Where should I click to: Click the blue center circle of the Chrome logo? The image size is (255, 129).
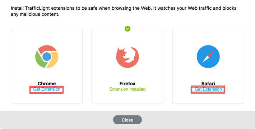tap(47, 57)
